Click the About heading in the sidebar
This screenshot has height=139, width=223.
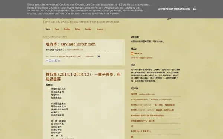(x=134, y=49)
